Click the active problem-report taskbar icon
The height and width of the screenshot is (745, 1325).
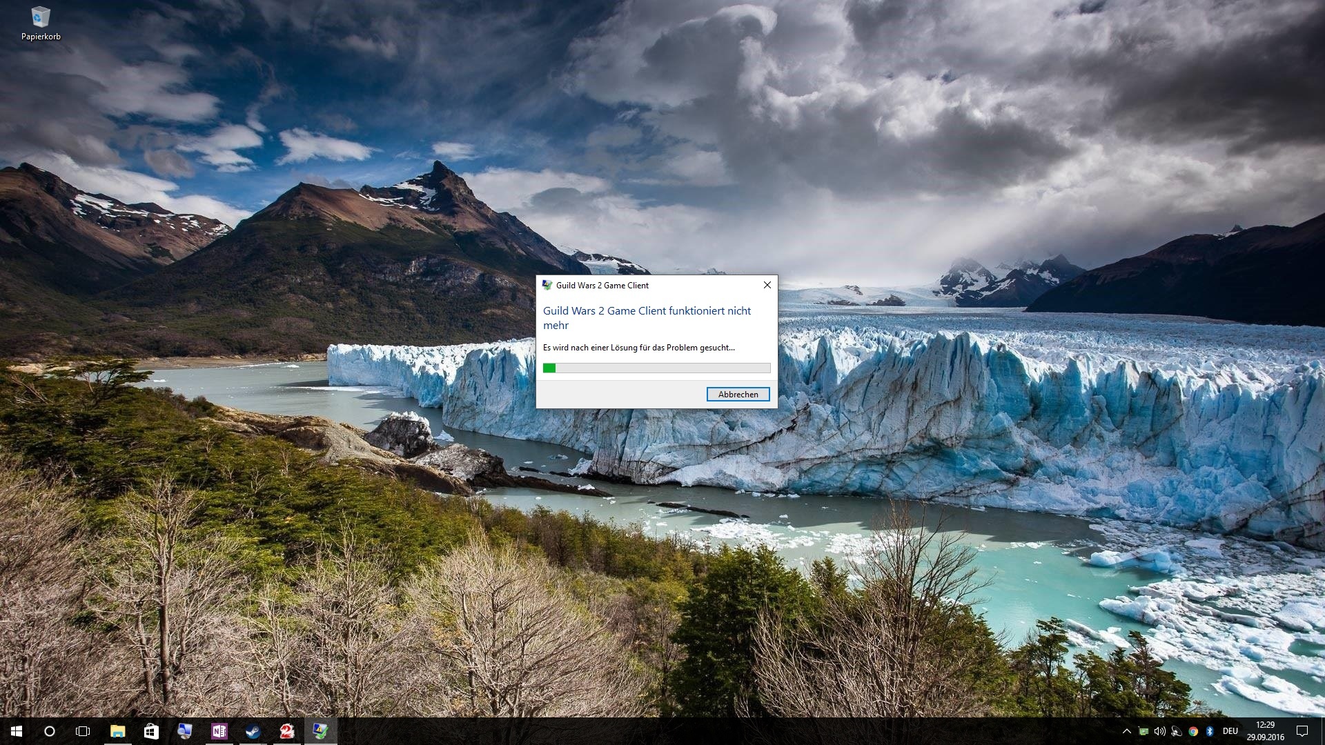point(320,731)
